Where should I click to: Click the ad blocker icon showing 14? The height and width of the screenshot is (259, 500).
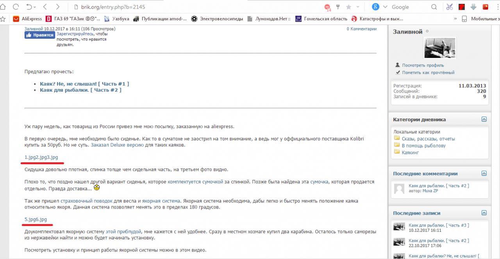tap(327, 7)
